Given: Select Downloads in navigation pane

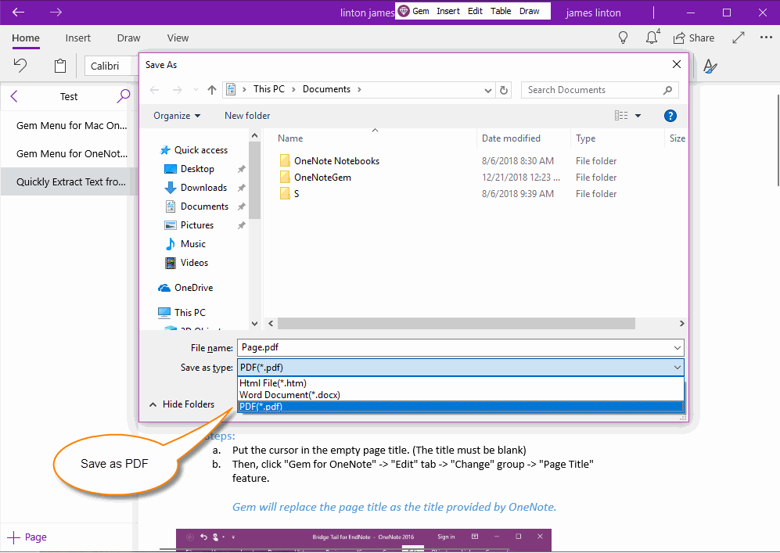Looking at the screenshot, I should click(x=197, y=188).
